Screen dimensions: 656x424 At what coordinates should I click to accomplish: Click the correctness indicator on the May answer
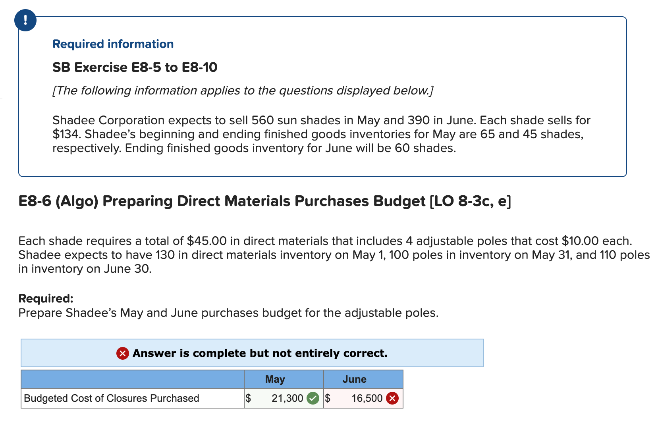point(313,398)
